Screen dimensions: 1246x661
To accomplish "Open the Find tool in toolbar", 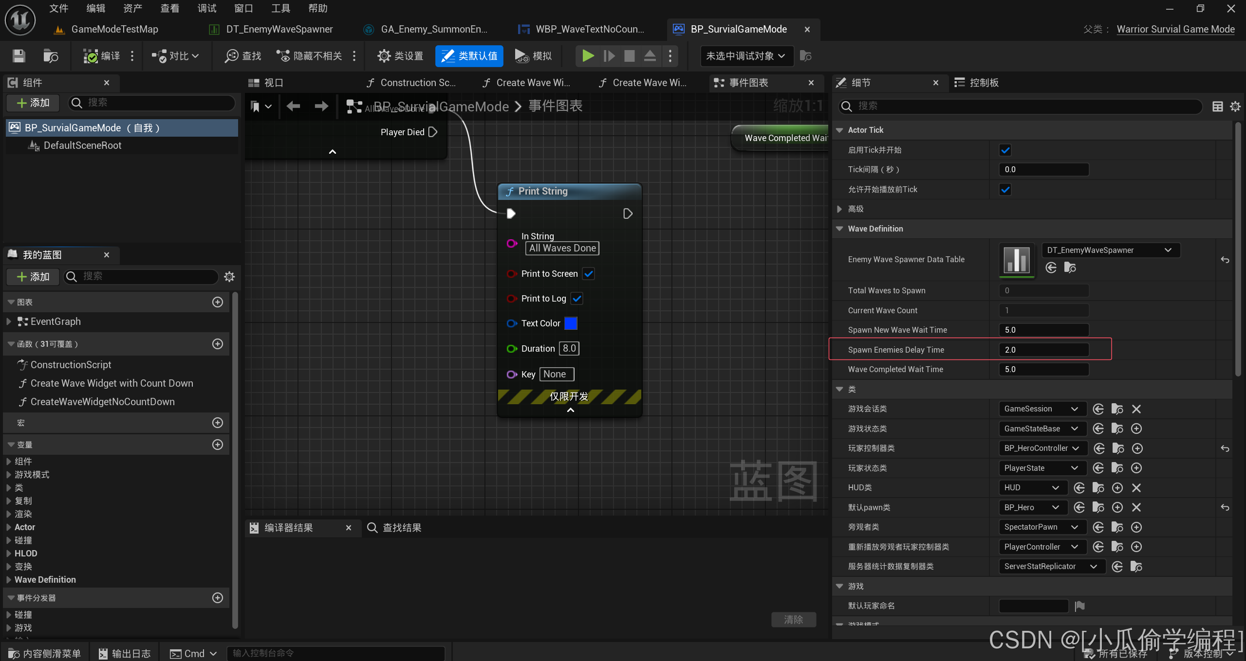I will coord(243,56).
